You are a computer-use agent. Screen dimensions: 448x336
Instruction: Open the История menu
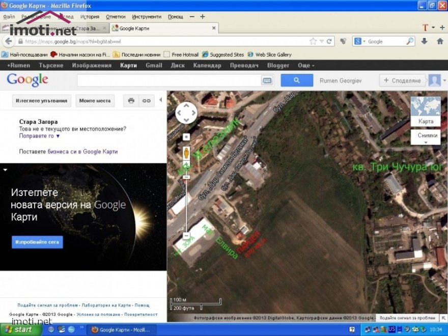point(90,17)
